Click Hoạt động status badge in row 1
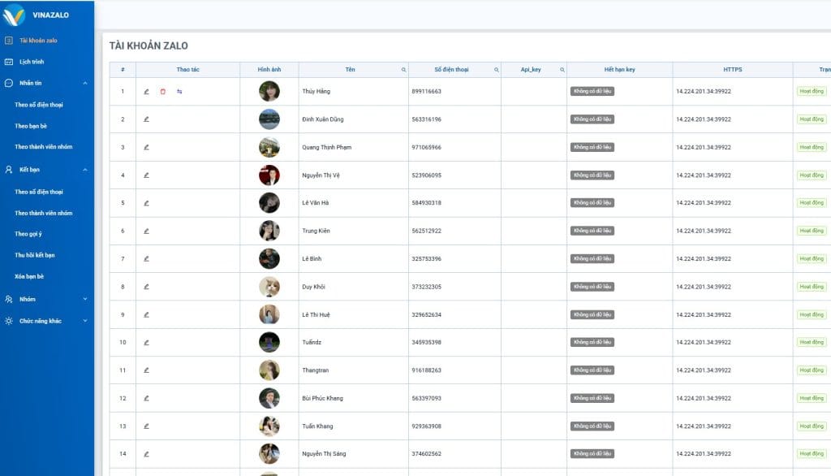Image resolution: width=831 pixels, height=476 pixels. 812,92
